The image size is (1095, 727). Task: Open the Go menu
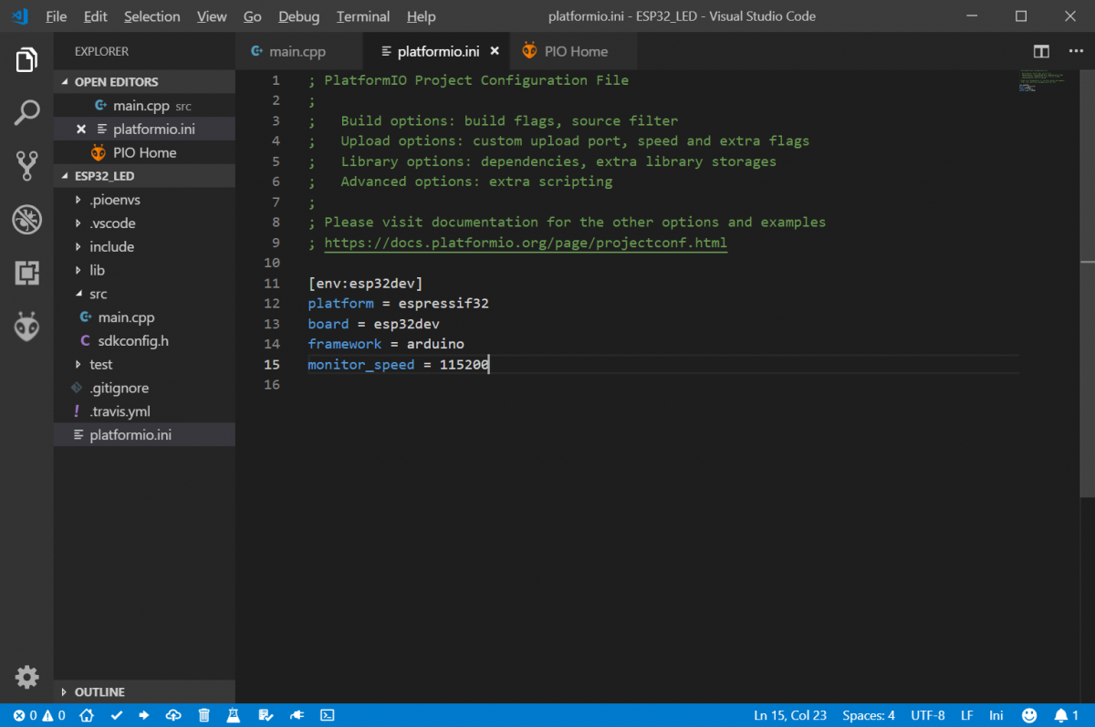[x=253, y=16]
